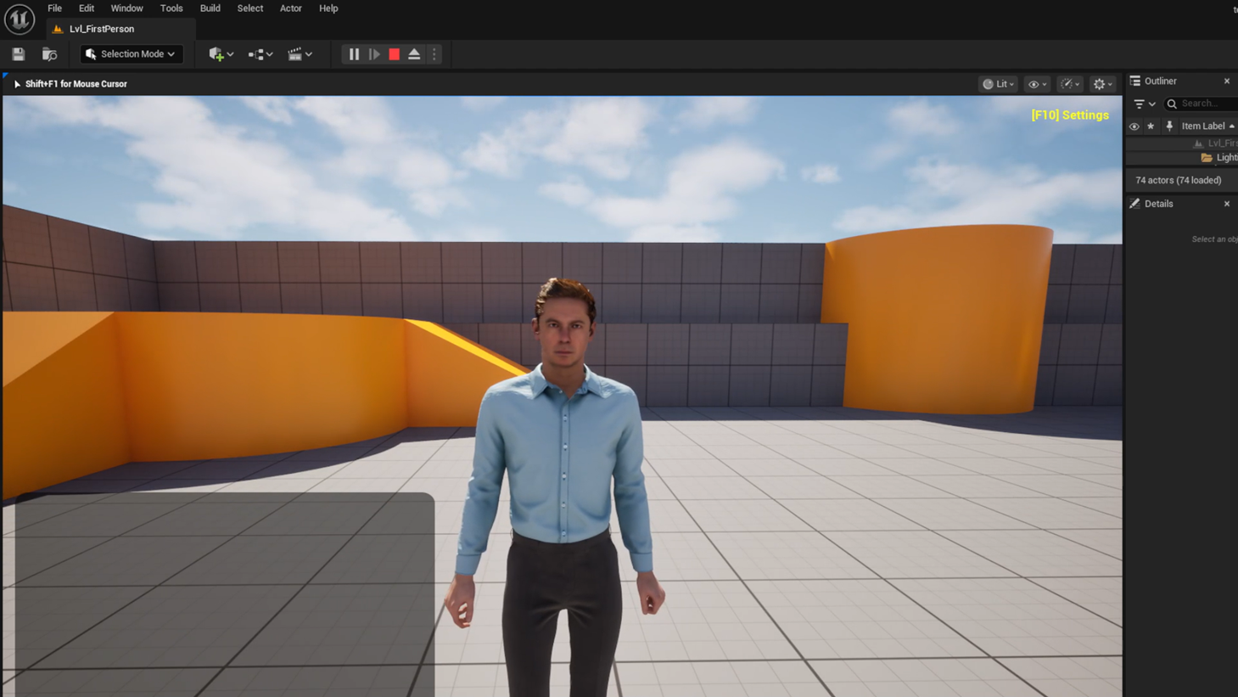Open the Help menu
Screen dimensions: 1238x697
click(x=328, y=8)
